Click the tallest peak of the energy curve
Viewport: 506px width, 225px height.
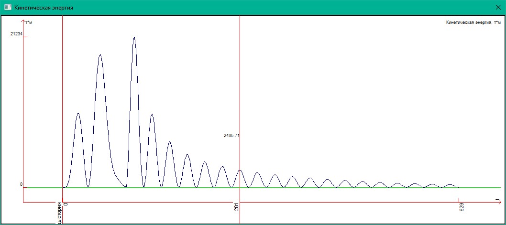coord(134,37)
